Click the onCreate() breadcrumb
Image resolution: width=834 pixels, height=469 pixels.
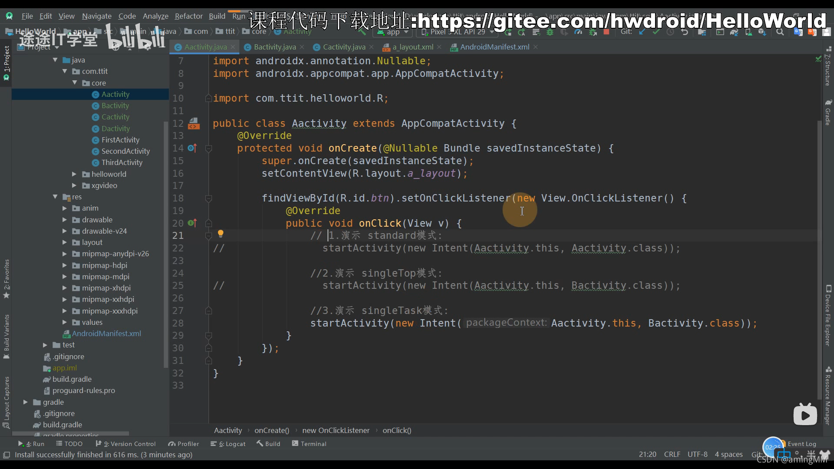click(x=271, y=430)
